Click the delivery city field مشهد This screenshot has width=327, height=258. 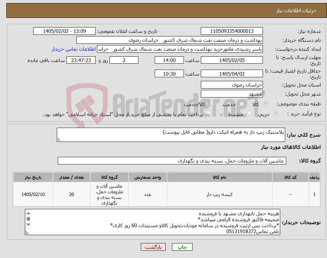[232, 94]
